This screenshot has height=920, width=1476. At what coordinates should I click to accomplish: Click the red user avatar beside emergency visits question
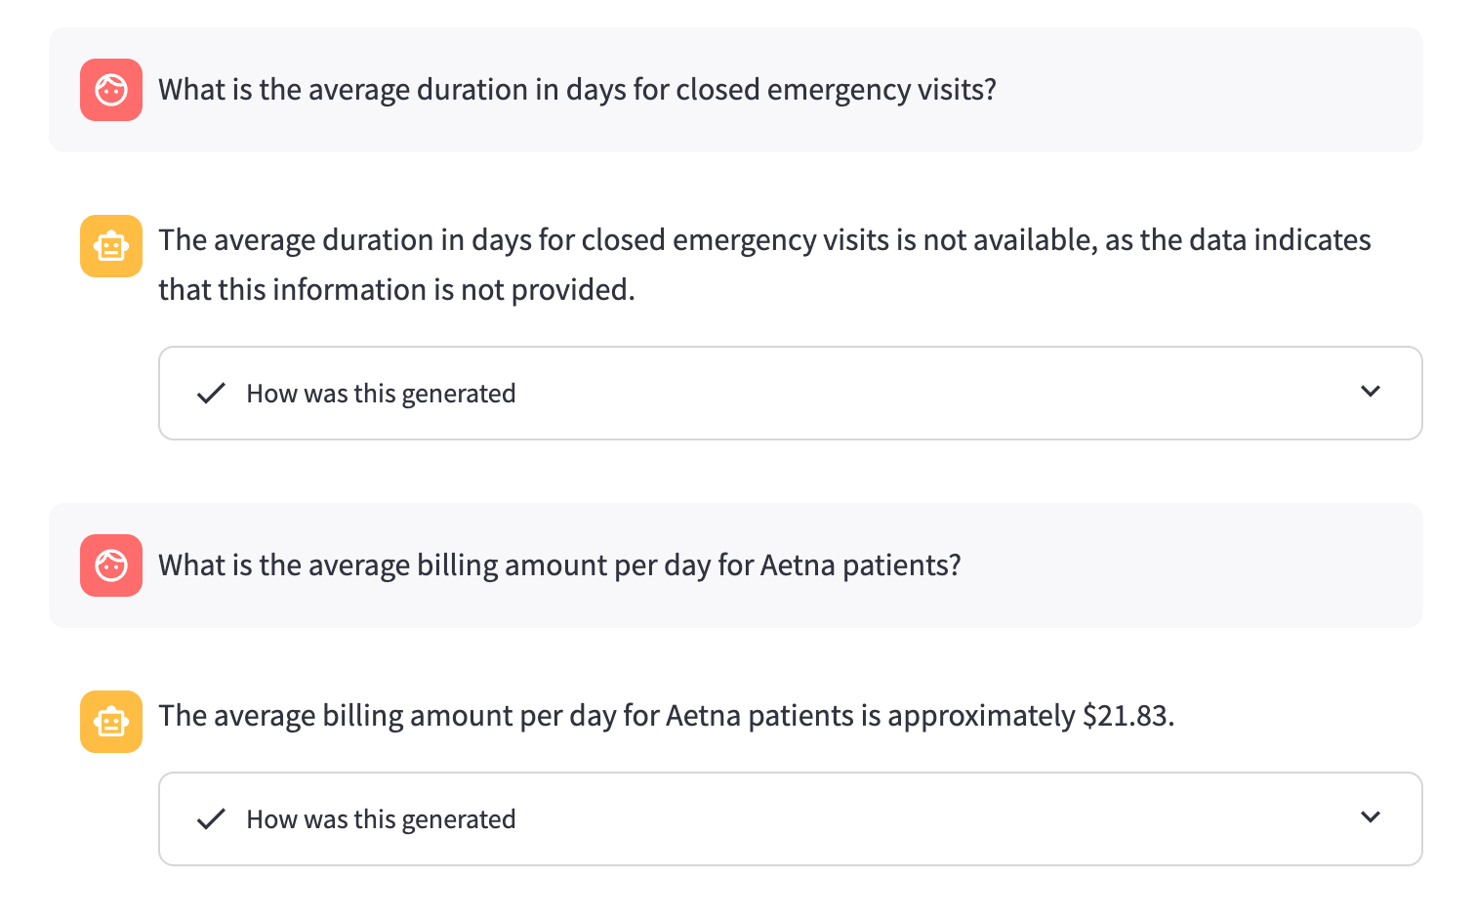click(111, 90)
